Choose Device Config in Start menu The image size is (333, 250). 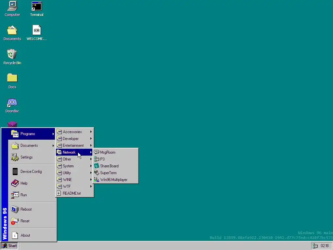coord(32,172)
